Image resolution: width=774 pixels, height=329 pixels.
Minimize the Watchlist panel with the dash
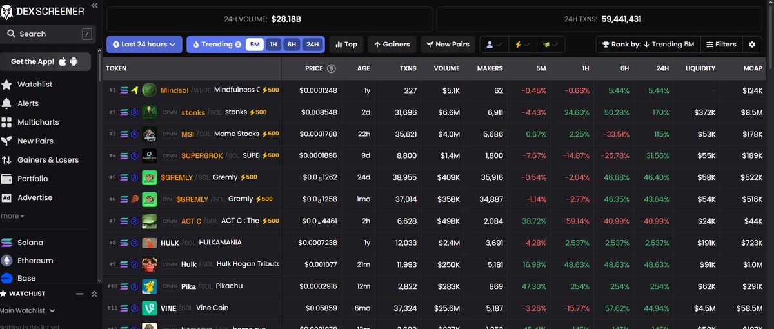80,294
